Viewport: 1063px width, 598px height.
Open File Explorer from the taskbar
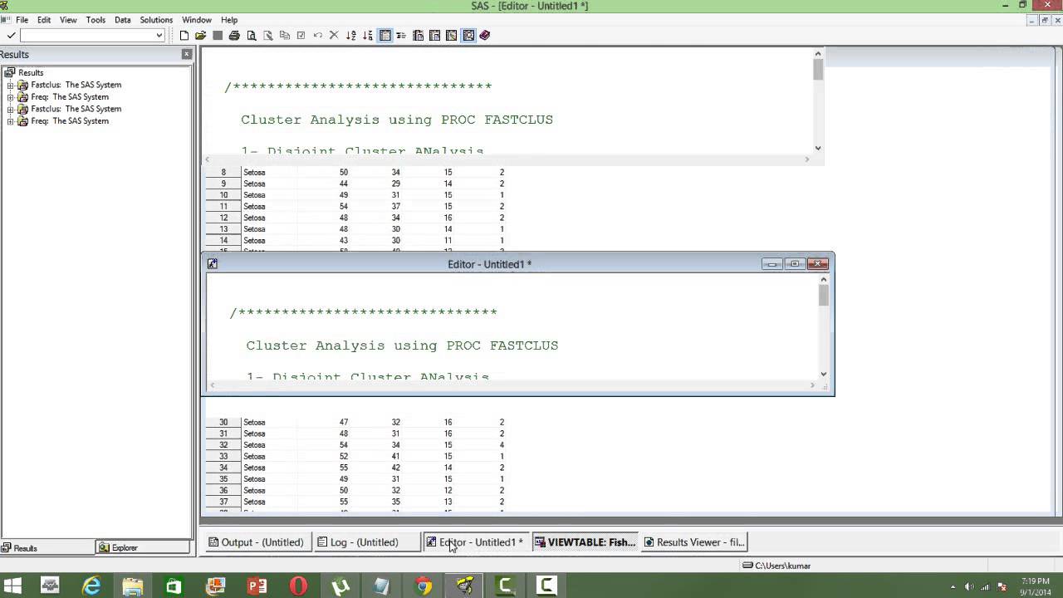pyautogui.click(x=133, y=586)
